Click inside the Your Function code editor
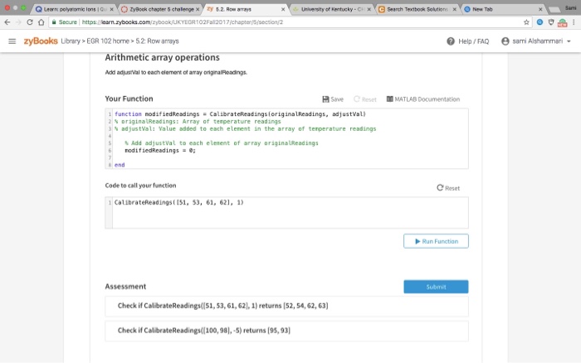 click(287, 138)
